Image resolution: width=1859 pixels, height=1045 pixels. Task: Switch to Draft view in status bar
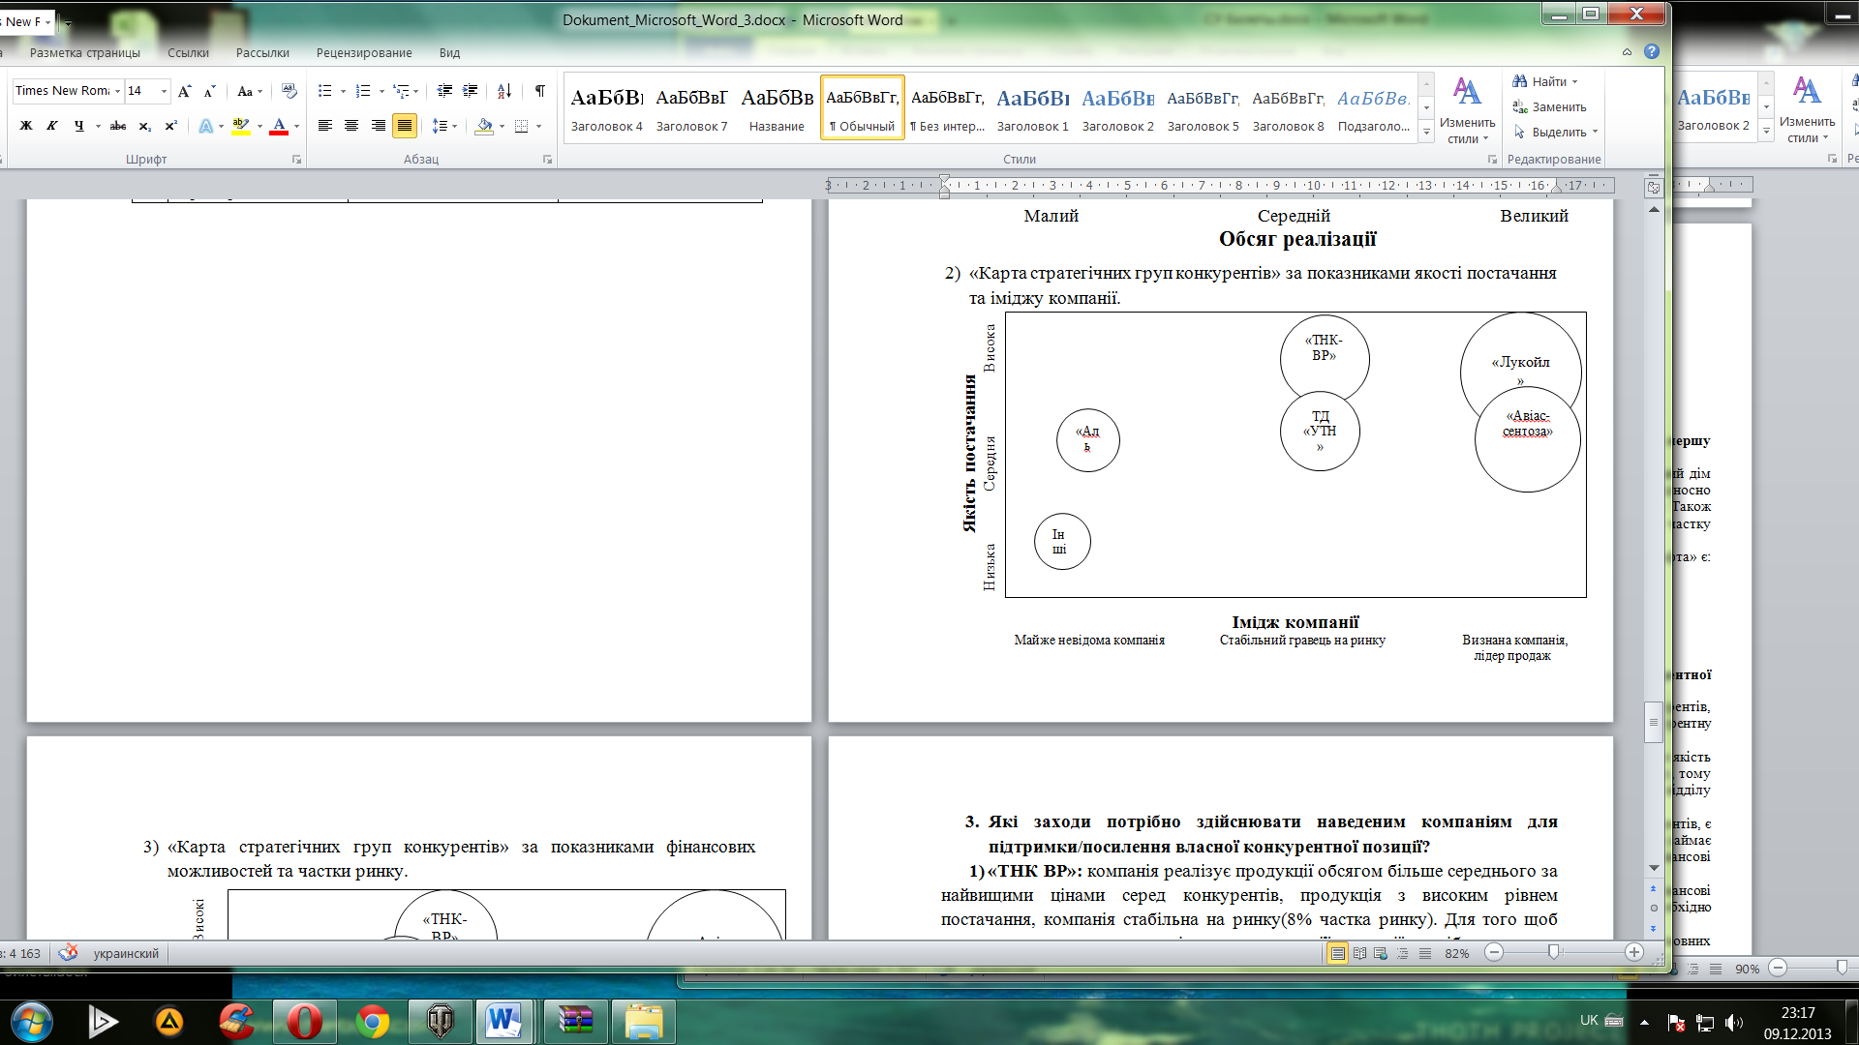(x=1424, y=953)
